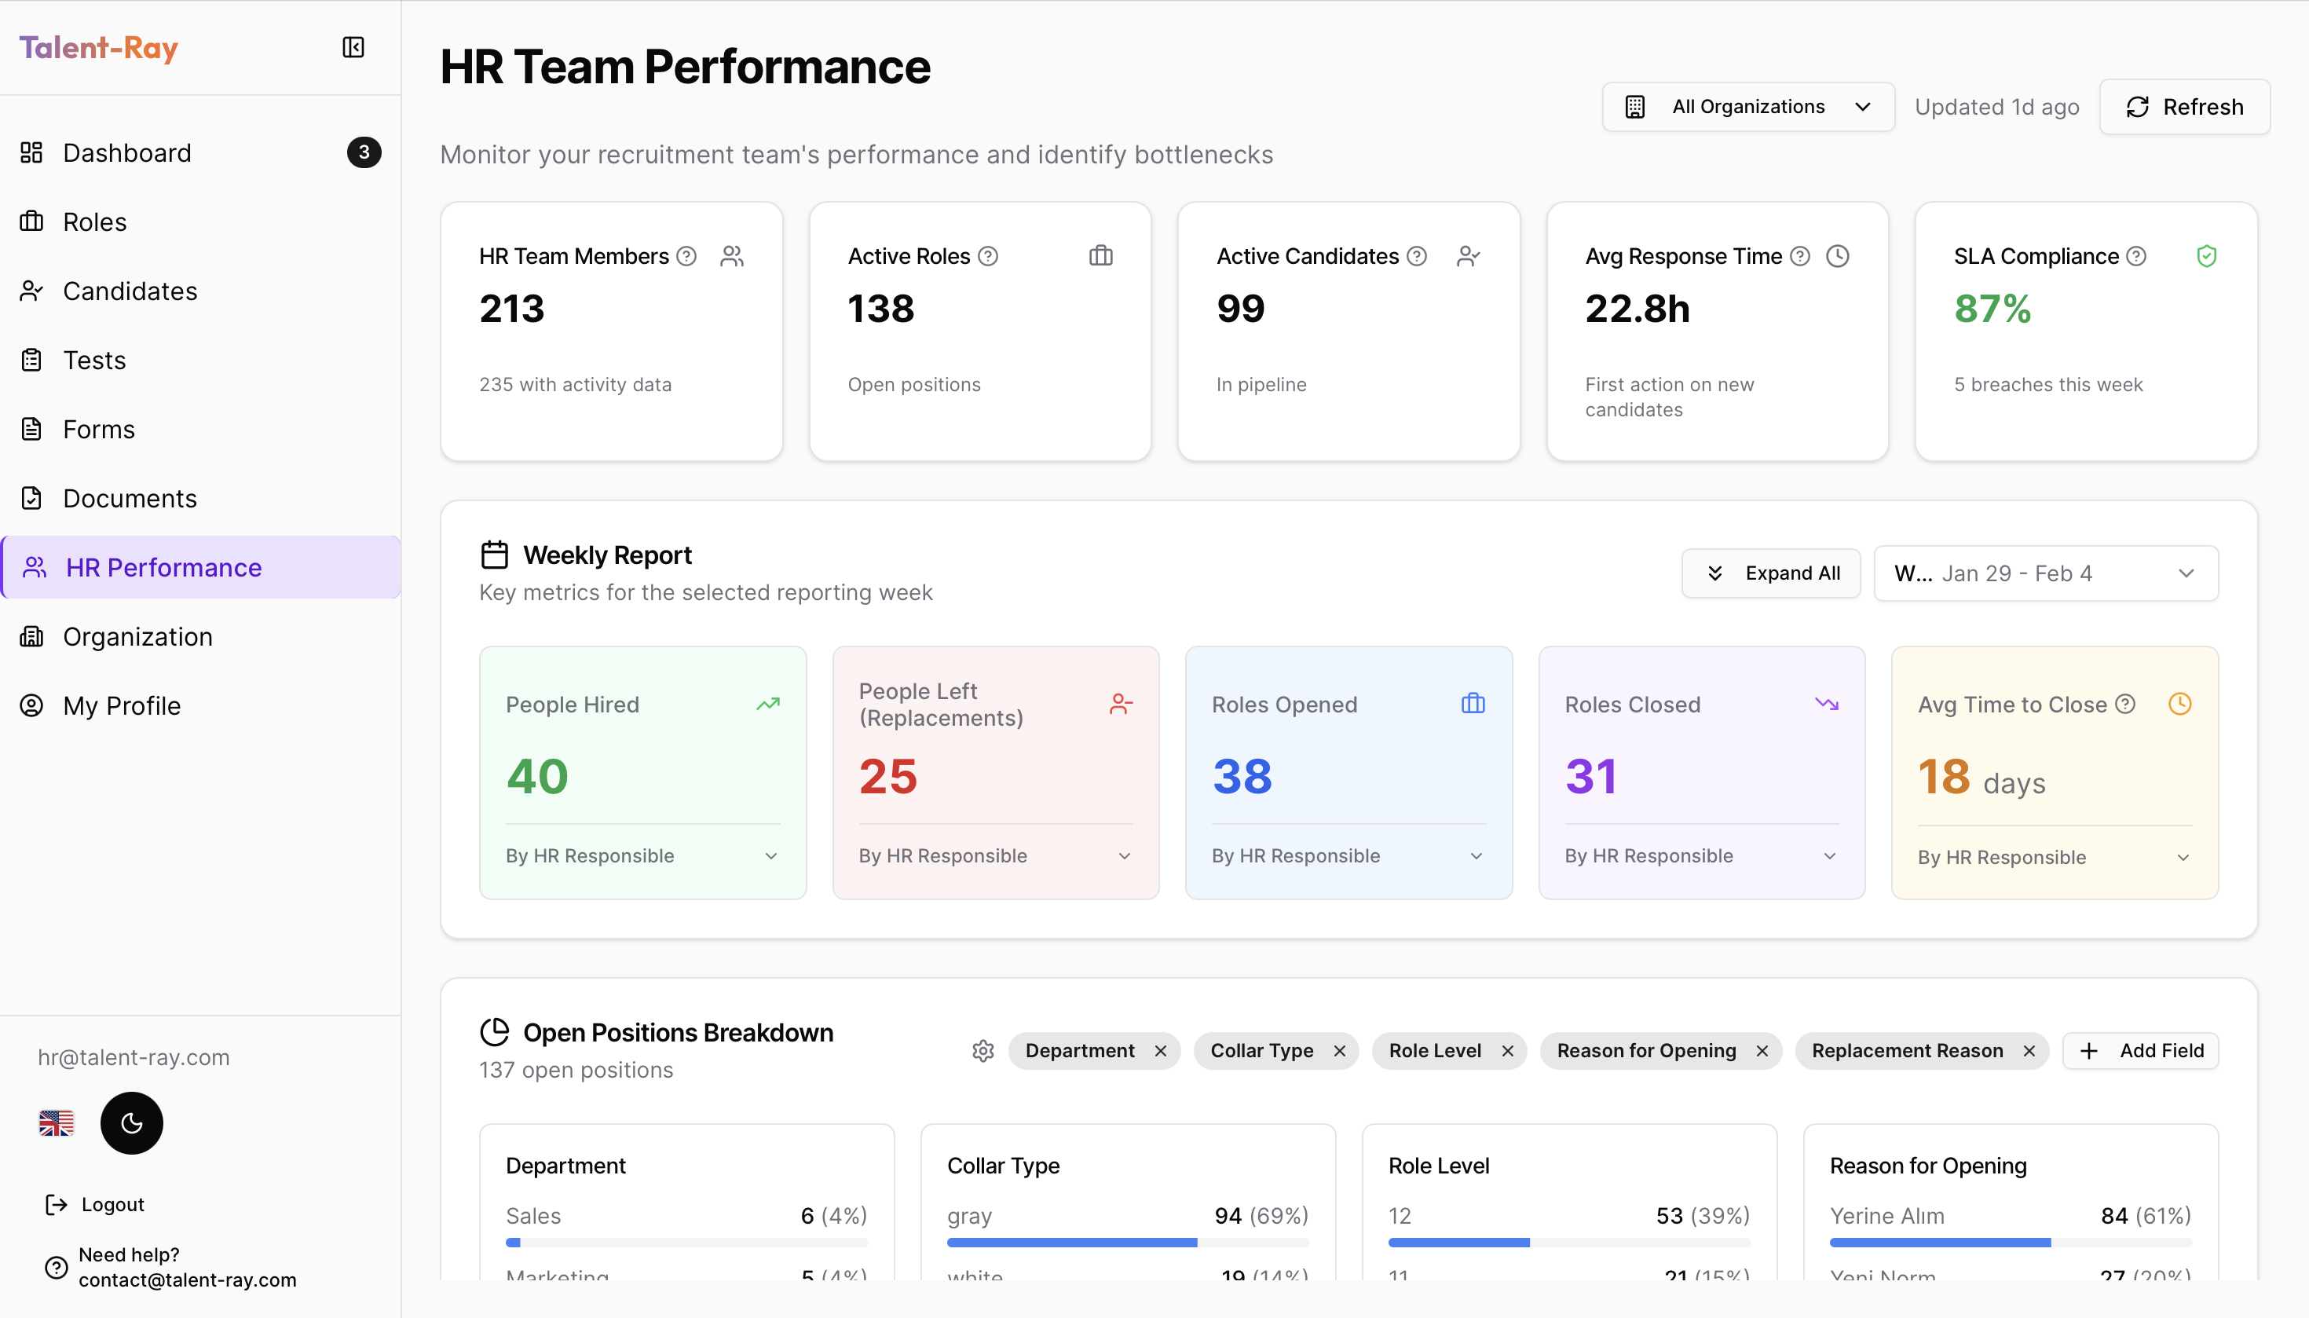Select My Profile in the sidebar
This screenshot has width=2309, height=1318.
(x=121, y=705)
